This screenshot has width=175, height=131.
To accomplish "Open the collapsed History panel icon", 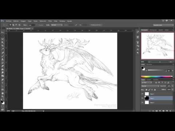I will 138,32.
